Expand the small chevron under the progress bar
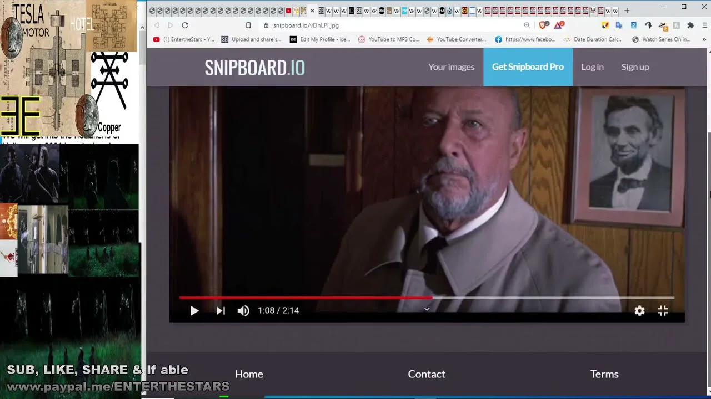711x399 pixels. click(x=427, y=309)
